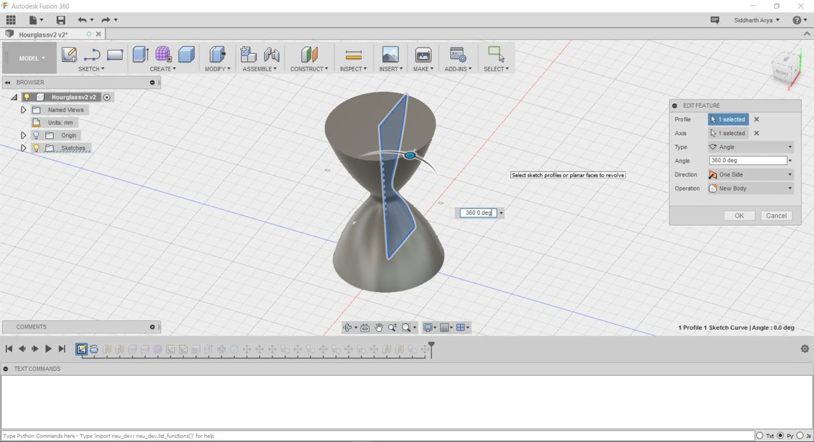Open the File menu dropdown
The width and height of the screenshot is (814, 442).
click(37, 20)
